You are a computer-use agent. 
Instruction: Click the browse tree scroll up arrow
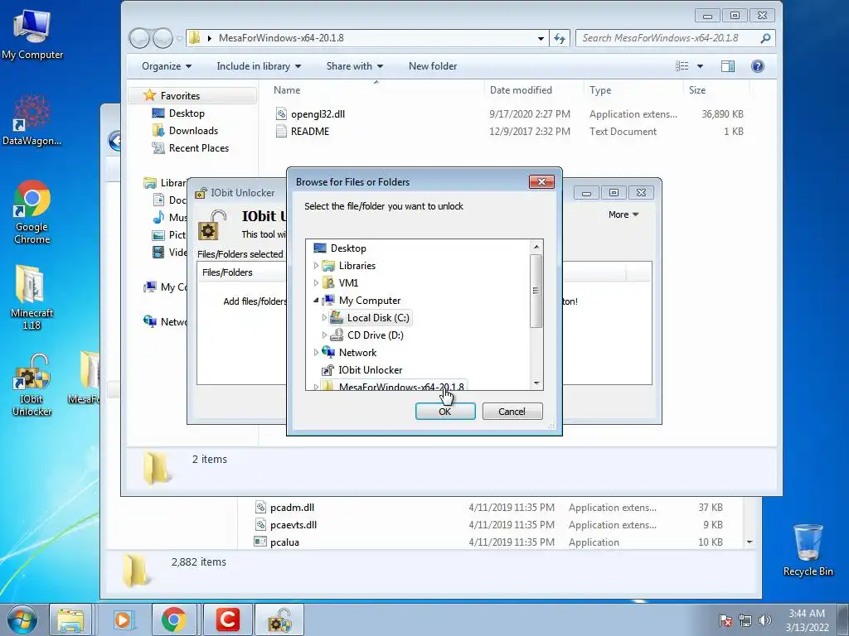click(536, 247)
